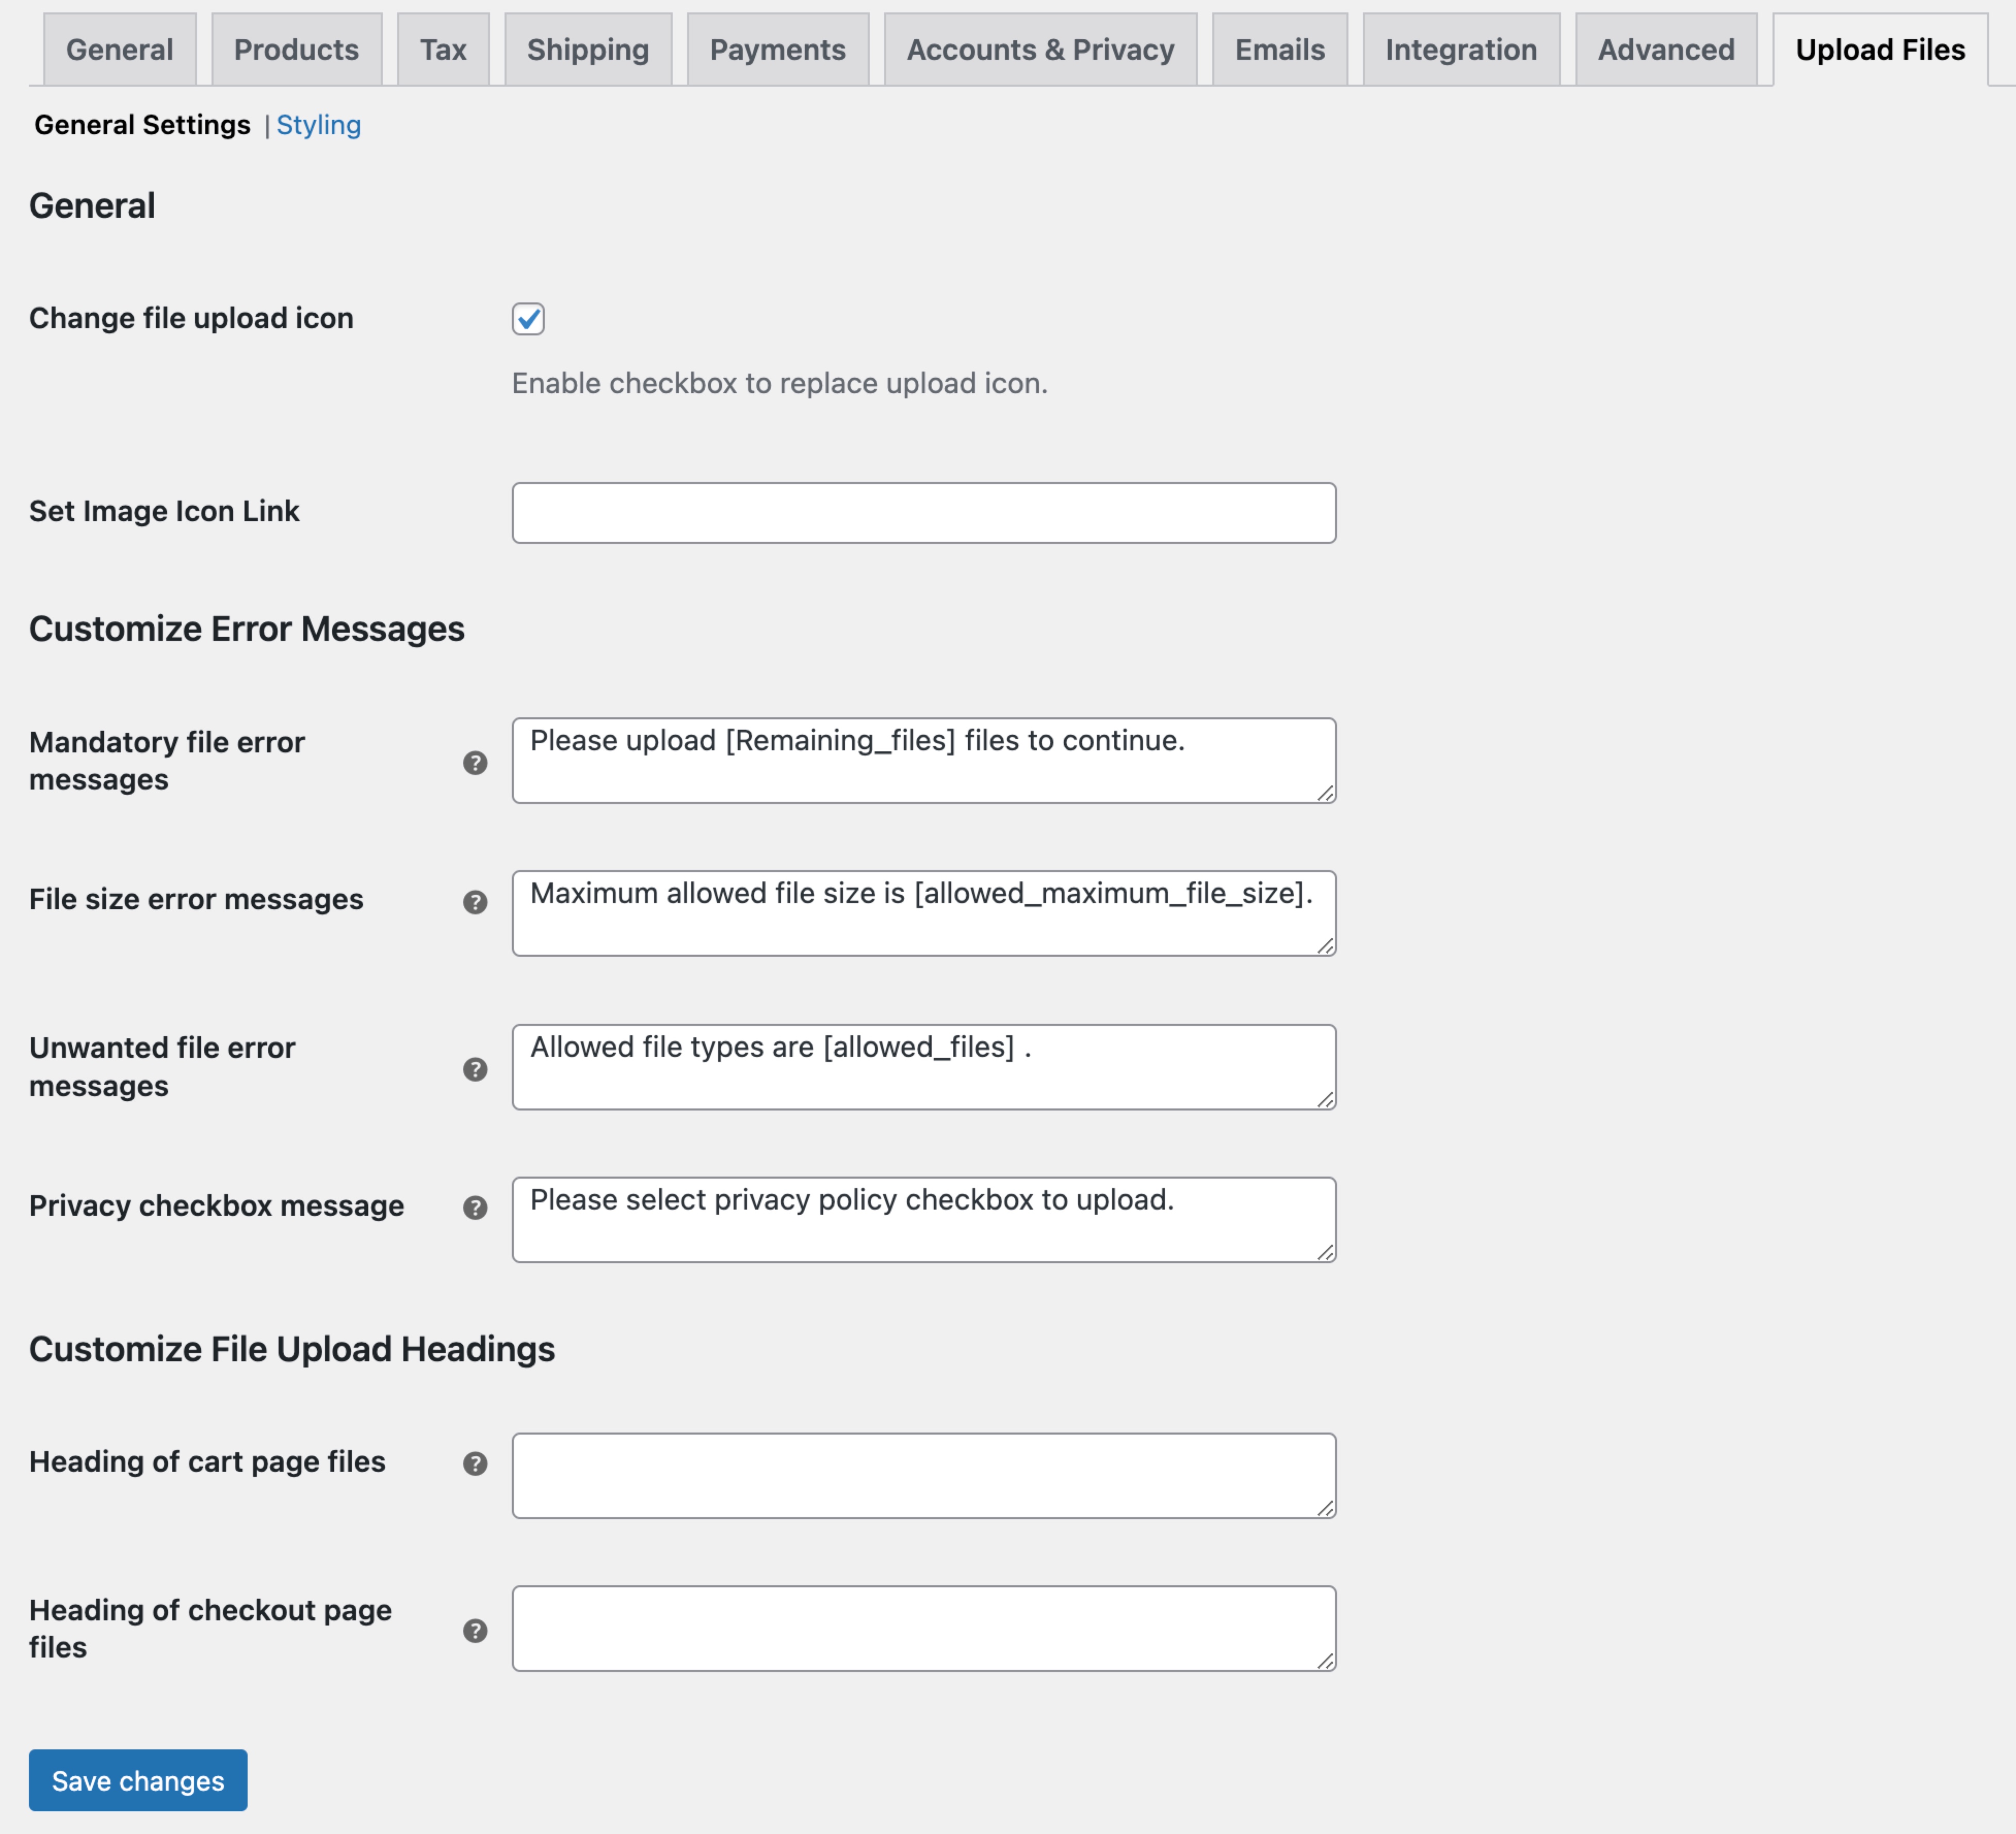Open help tooltip for File size error messages
Viewport: 2016px width, 1834px height.
coord(477,903)
